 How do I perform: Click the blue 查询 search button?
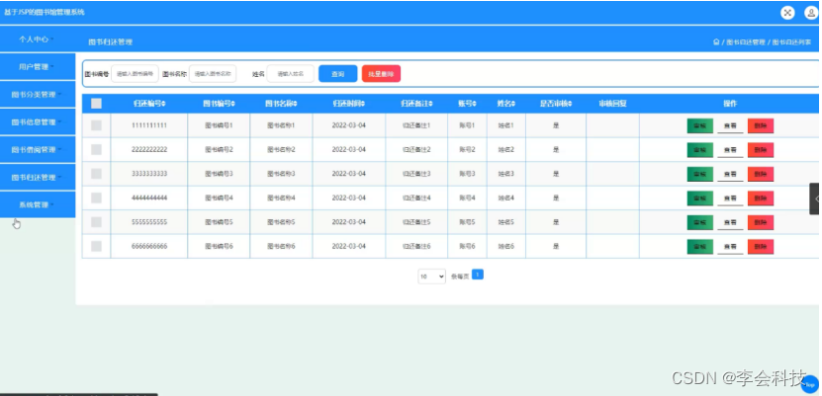338,74
